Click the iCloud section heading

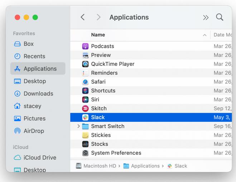21,147
